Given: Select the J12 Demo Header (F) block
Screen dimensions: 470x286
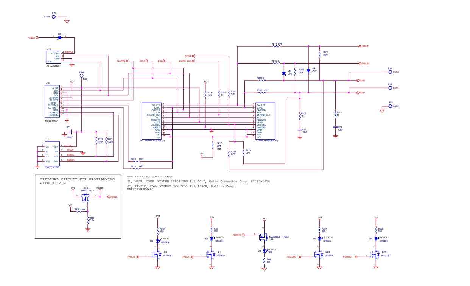Looking at the screenshot, I should click(152, 120).
